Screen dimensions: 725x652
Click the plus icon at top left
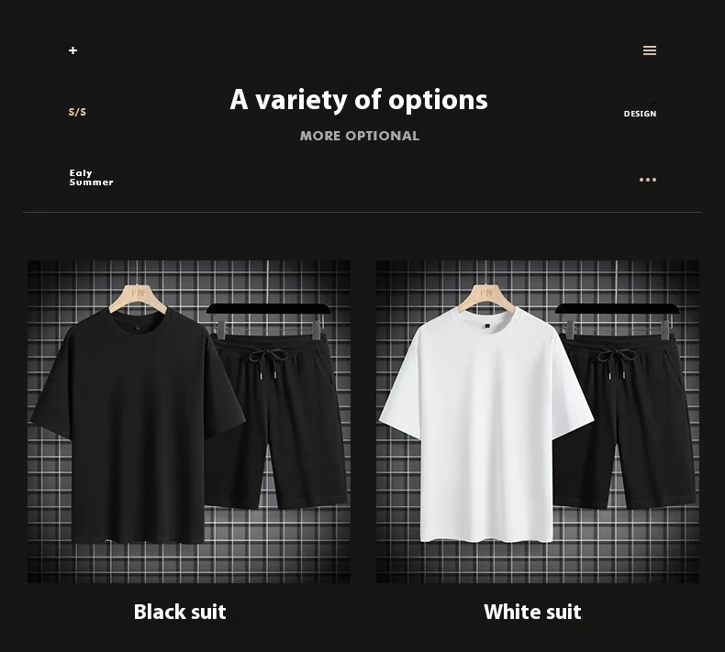click(72, 50)
